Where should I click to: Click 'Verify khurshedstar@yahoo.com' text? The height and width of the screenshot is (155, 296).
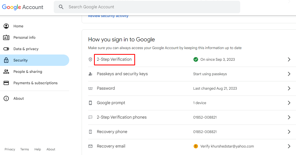227,146
